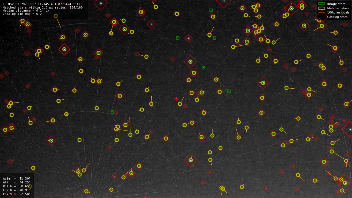The width and height of the screenshot is (352, 198).
Task: Select the 'Matched stars' legend label
Action: (x=338, y=8)
